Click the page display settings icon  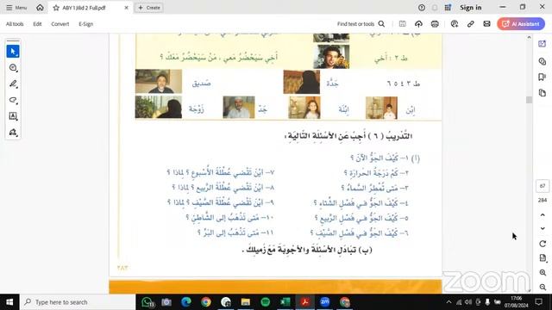pos(543,258)
